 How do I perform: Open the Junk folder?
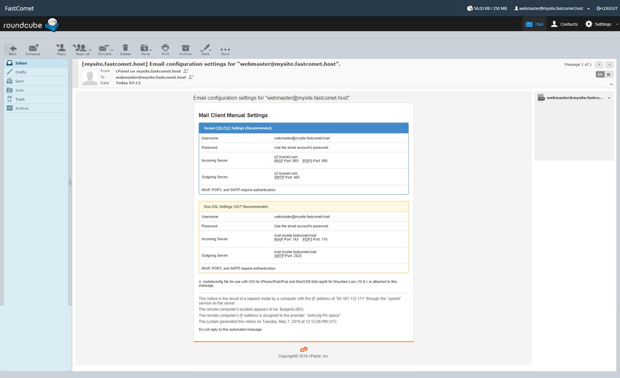pos(20,90)
